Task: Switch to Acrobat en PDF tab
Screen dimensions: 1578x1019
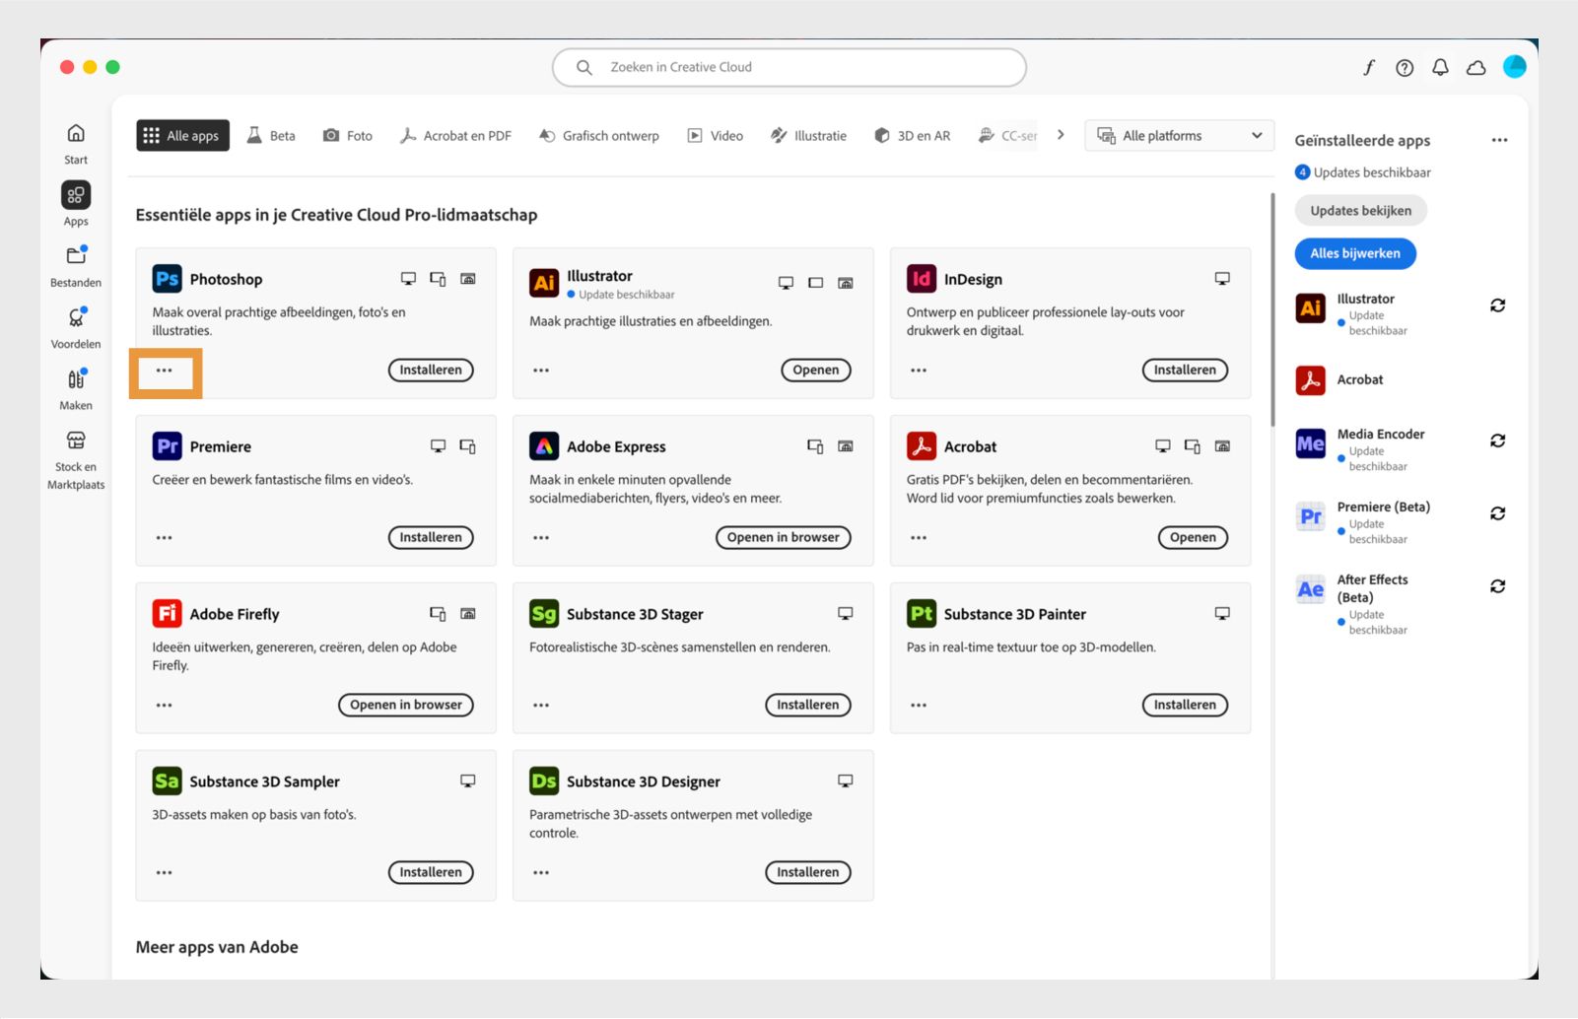Action: coord(455,136)
